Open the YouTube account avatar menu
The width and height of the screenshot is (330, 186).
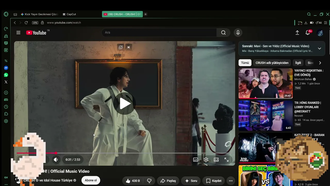(x=320, y=33)
